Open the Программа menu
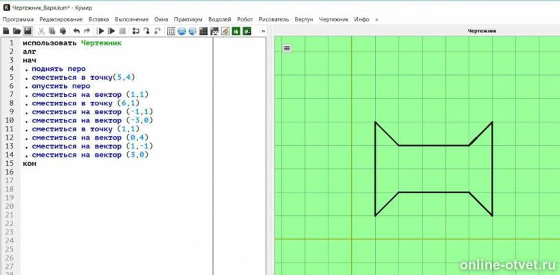The image size is (560, 275). pos(18,19)
